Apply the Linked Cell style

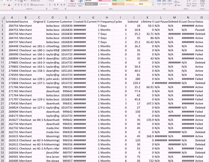pyautogui.click(x=132, y=4)
